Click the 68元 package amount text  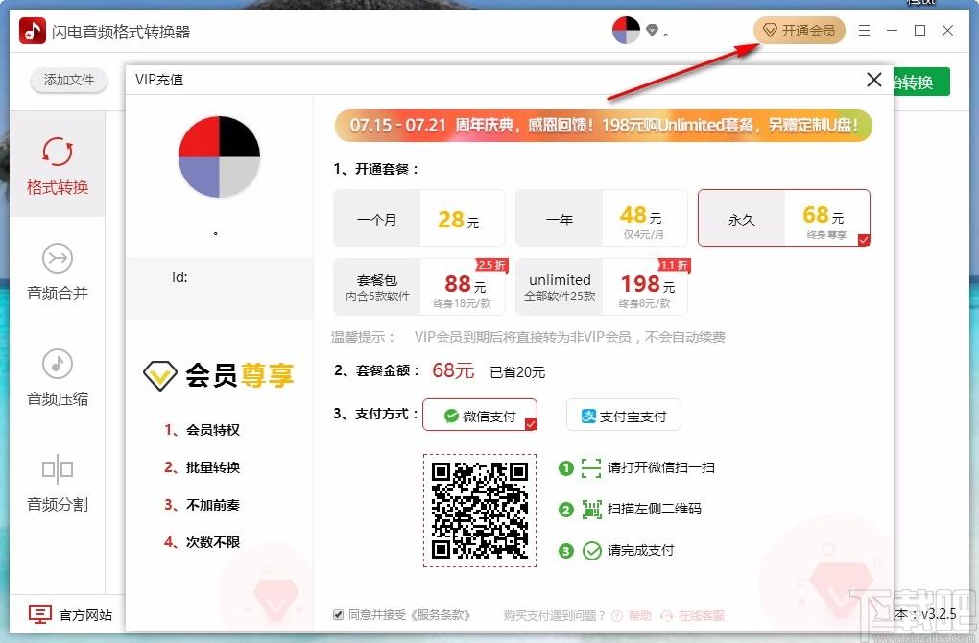pos(453,370)
